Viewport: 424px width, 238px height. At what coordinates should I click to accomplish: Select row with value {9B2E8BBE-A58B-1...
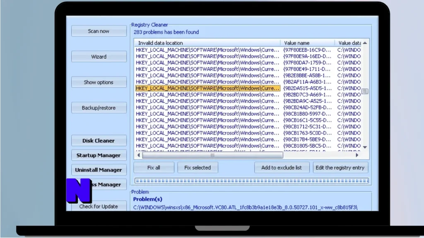(248, 75)
